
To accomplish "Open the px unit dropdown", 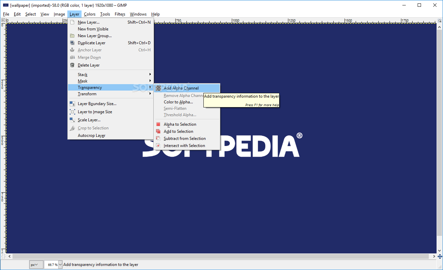I will coord(36,265).
